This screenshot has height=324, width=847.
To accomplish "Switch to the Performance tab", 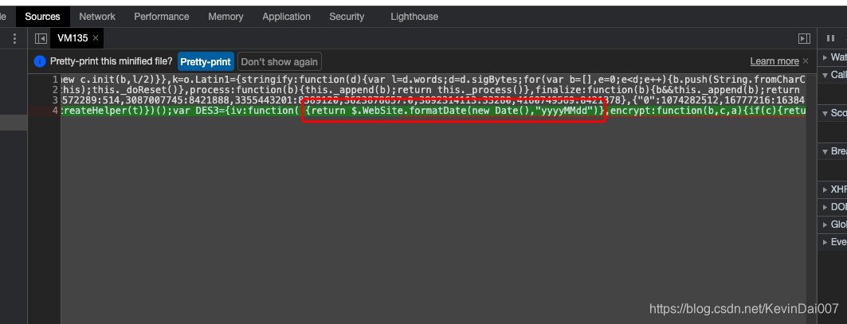I will pos(162,17).
